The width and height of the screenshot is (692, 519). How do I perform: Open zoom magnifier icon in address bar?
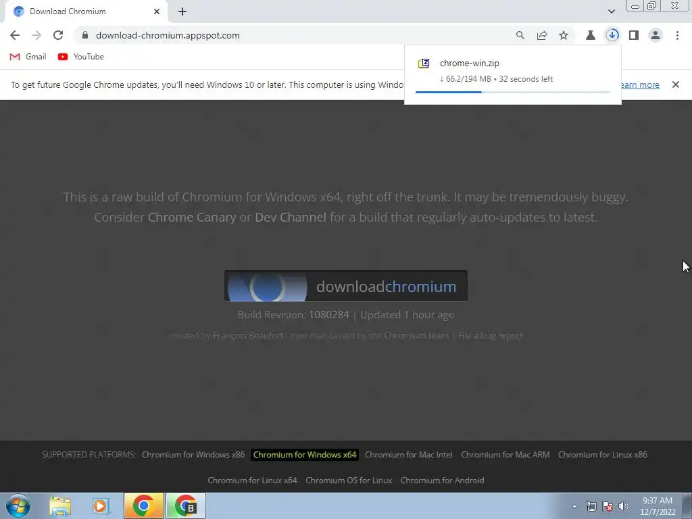pyautogui.click(x=520, y=35)
